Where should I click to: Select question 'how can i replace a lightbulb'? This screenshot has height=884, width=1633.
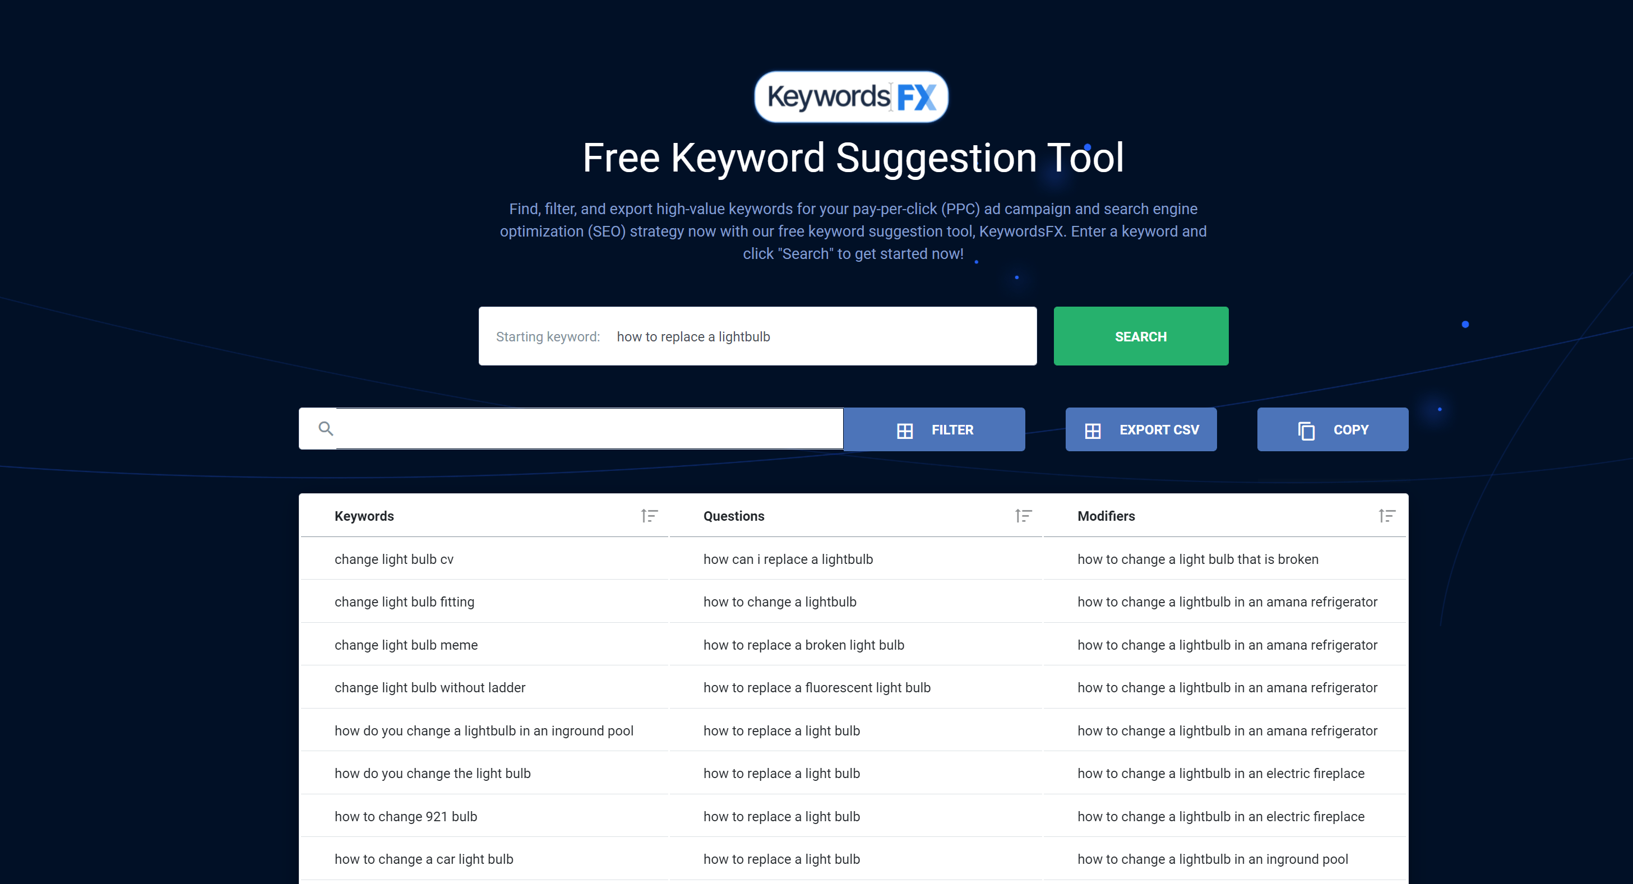tap(787, 559)
